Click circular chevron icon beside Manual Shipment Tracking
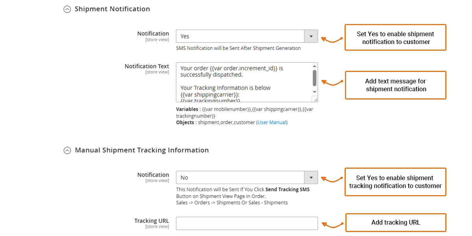Image resolution: width=472 pixels, height=236 pixels. (x=67, y=150)
